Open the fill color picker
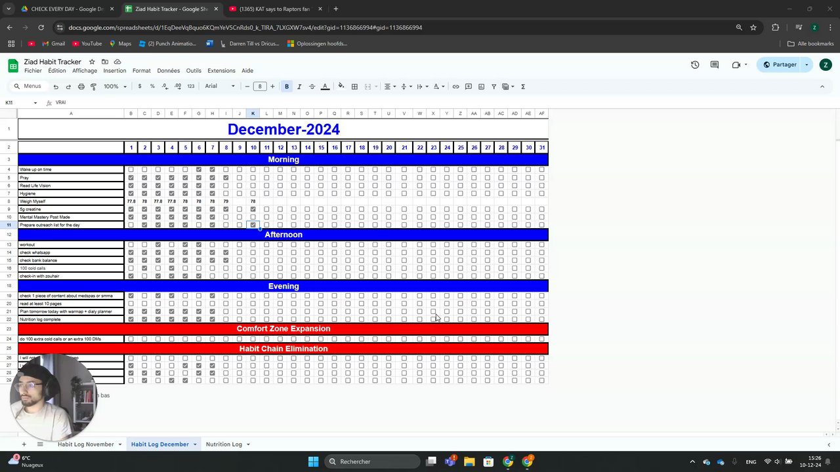840x472 pixels. click(x=341, y=87)
